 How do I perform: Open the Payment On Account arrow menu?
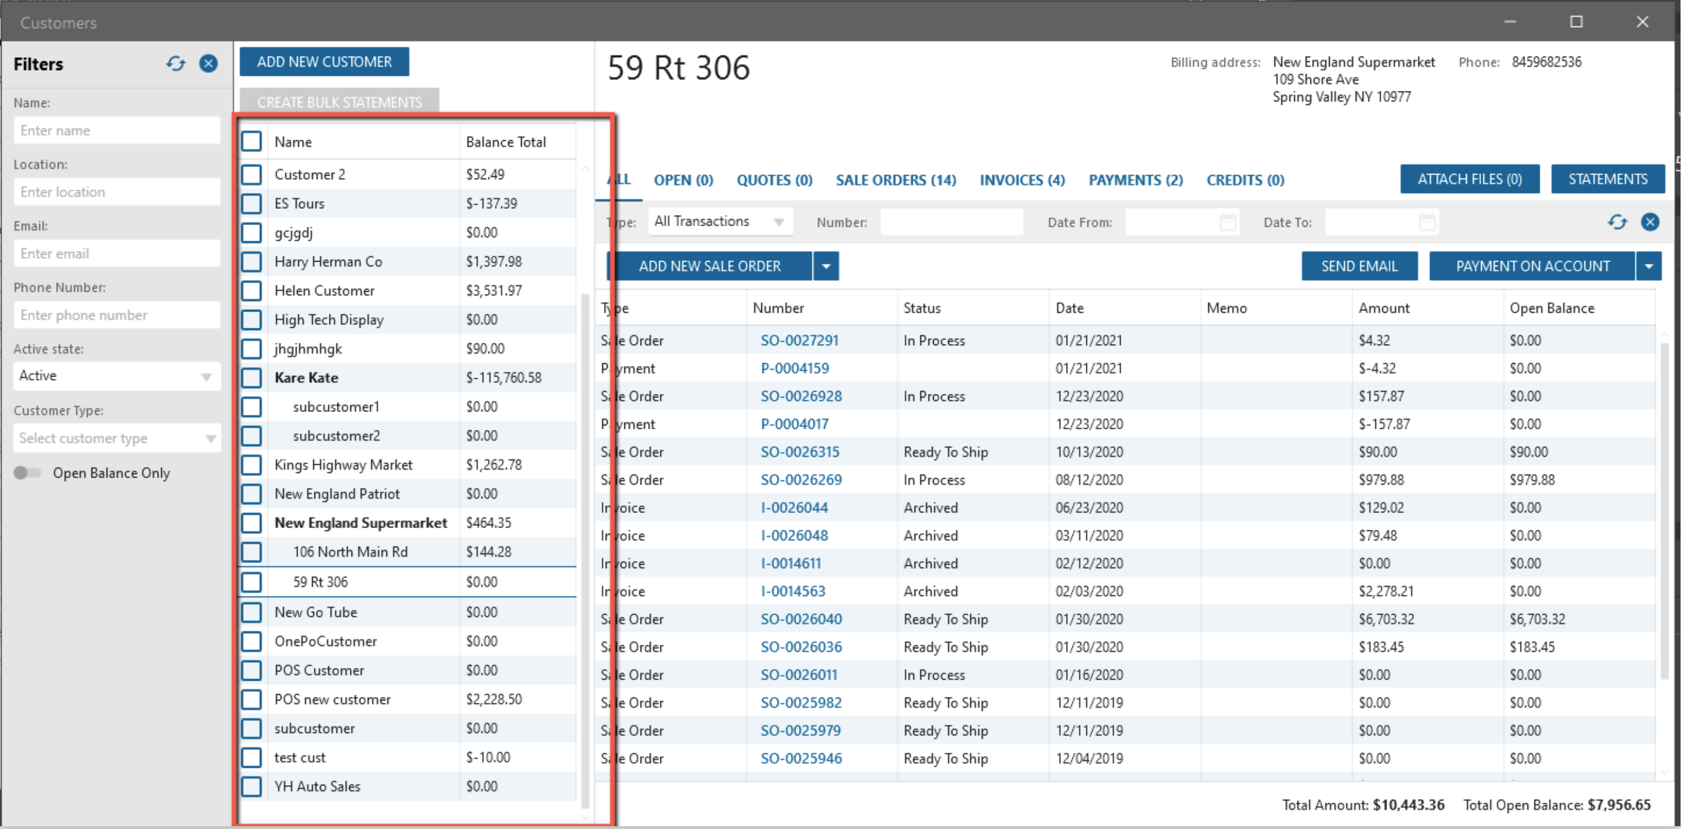1649,266
